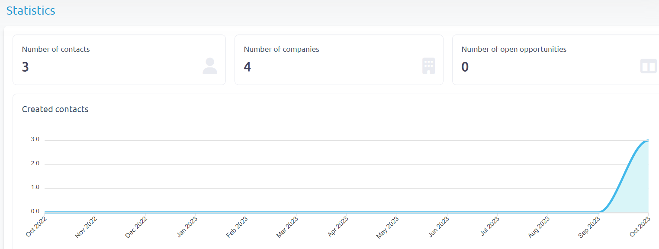
Task: Click the Oct 2023 peak data point
Action: (648, 140)
